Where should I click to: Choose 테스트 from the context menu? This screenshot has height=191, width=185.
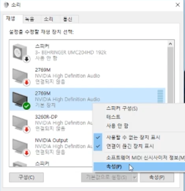tap(113, 117)
